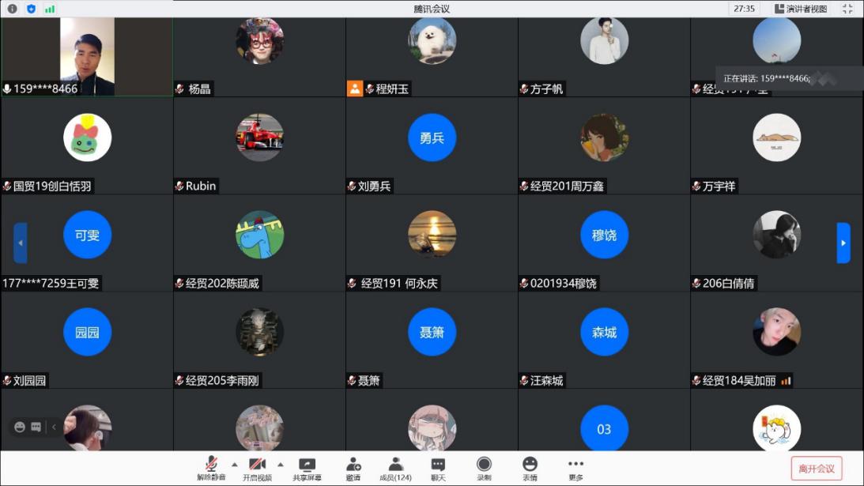Viewport: 864px width, 486px height.
Task: Expand video options arrow beside 开启视频
Action: click(280, 464)
